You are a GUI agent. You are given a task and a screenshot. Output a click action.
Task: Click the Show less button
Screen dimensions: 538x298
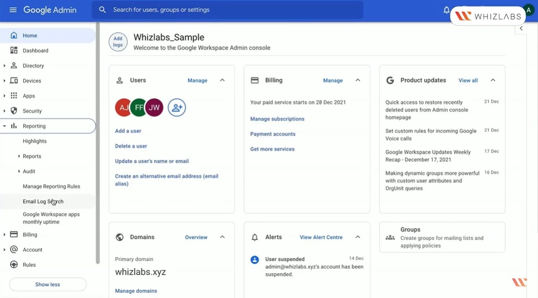pos(48,285)
